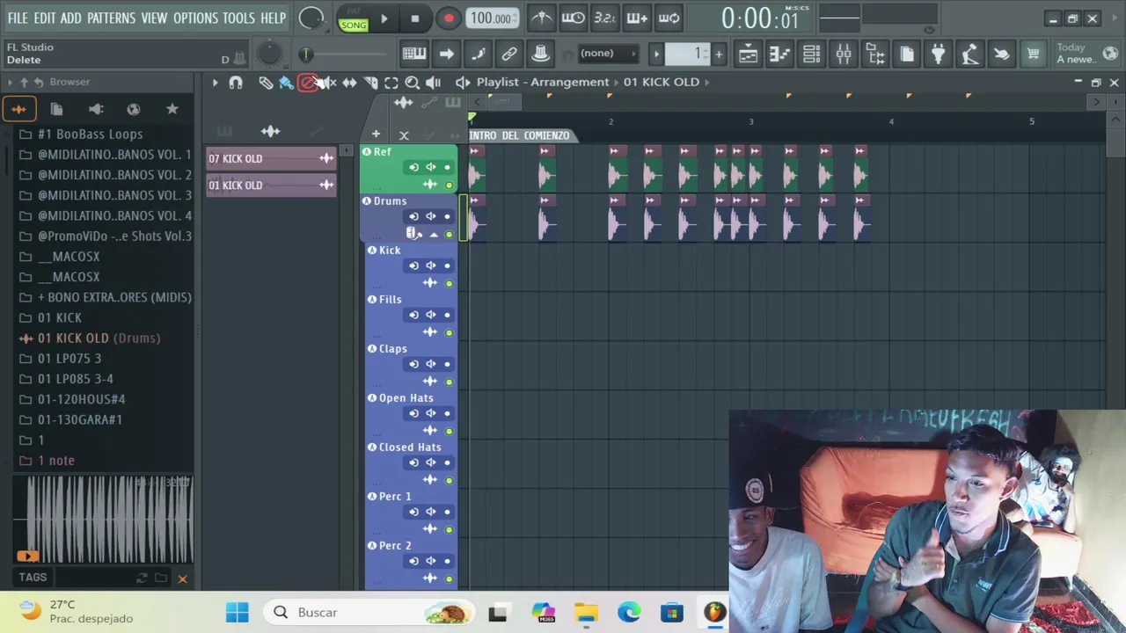The height and width of the screenshot is (633, 1126).
Task: Click the pattern number field showing 1
Action: point(688,55)
